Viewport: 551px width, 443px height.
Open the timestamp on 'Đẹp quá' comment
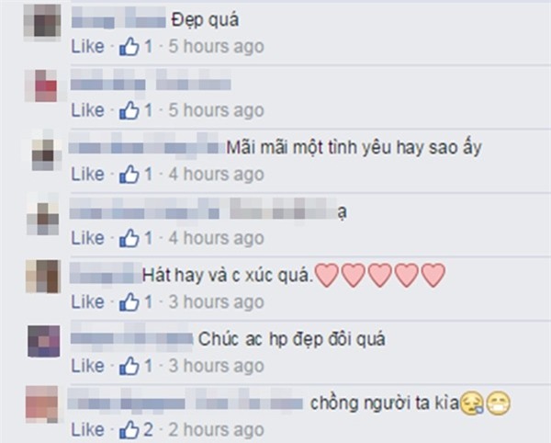click(x=216, y=46)
